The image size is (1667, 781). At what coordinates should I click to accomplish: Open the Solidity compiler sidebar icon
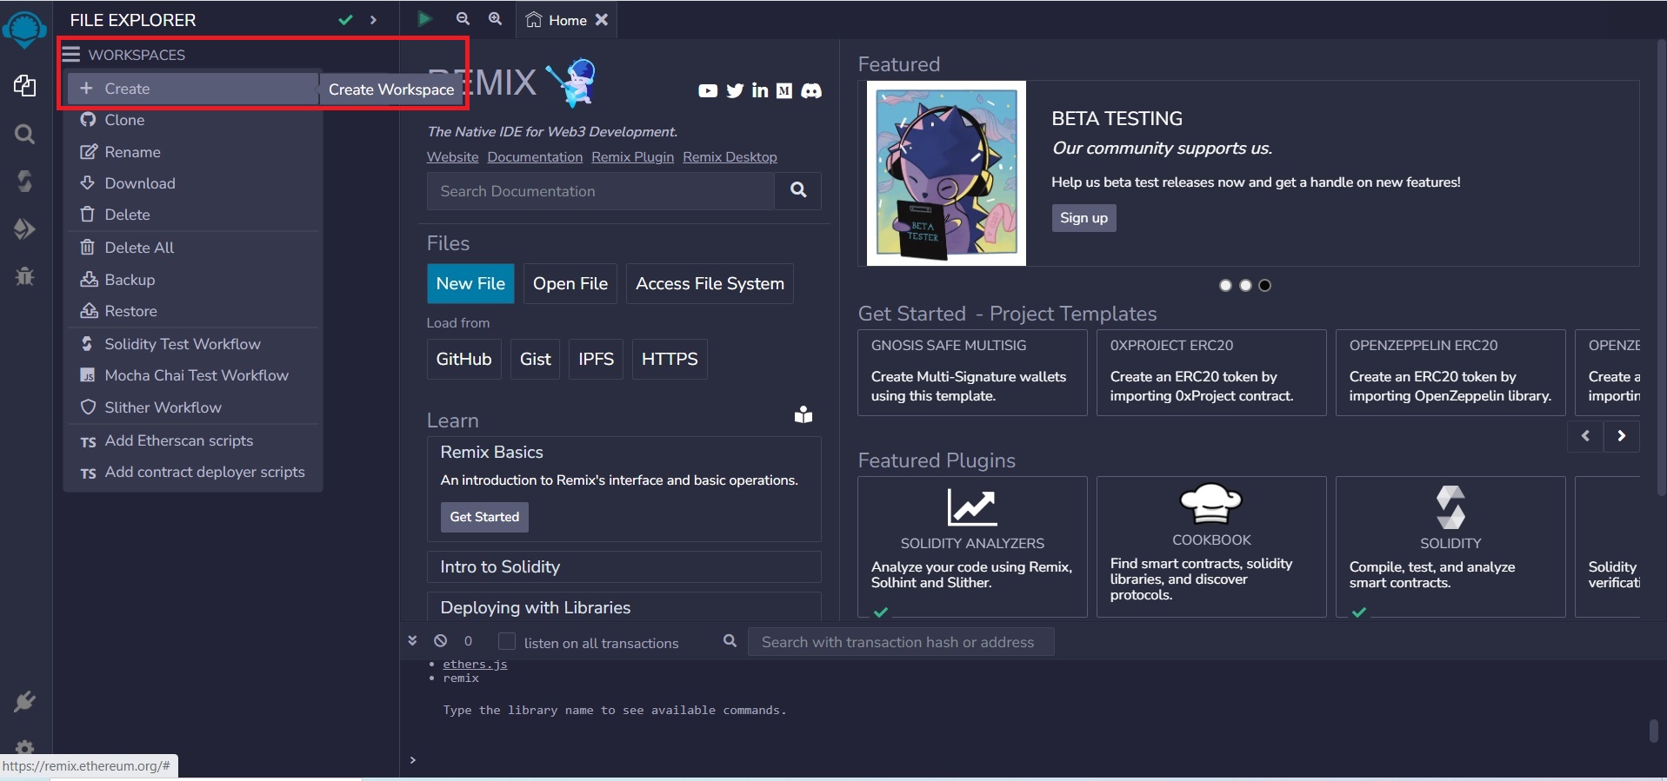tap(24, 181)
